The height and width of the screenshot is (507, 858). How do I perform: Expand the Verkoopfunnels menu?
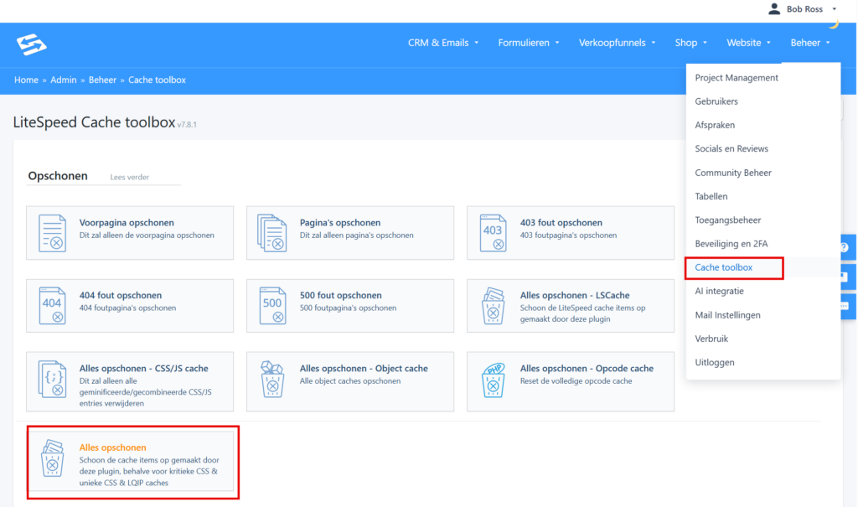pyautogui.click(x=618, y=43)
